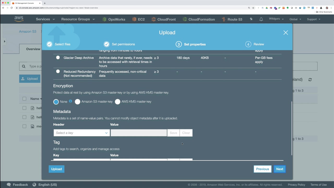
Task: Open the EC2 service shortcut
Action: (138, 19)
